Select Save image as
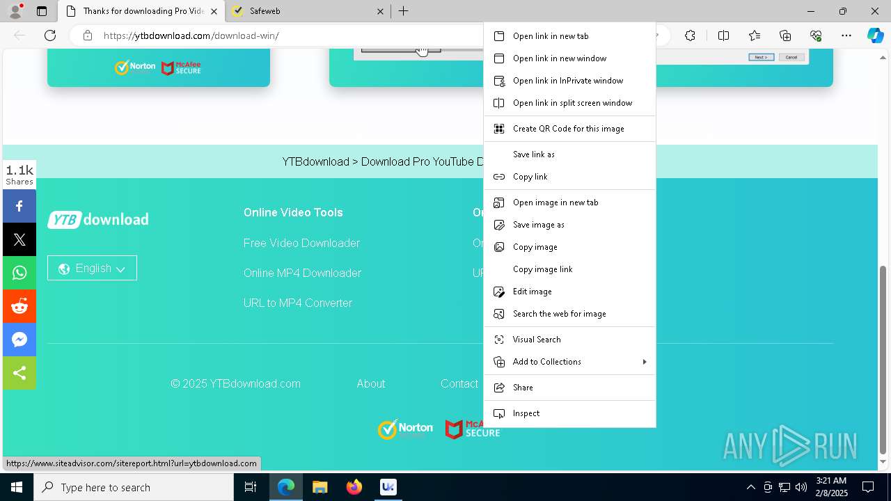 [x=569, y=225]
